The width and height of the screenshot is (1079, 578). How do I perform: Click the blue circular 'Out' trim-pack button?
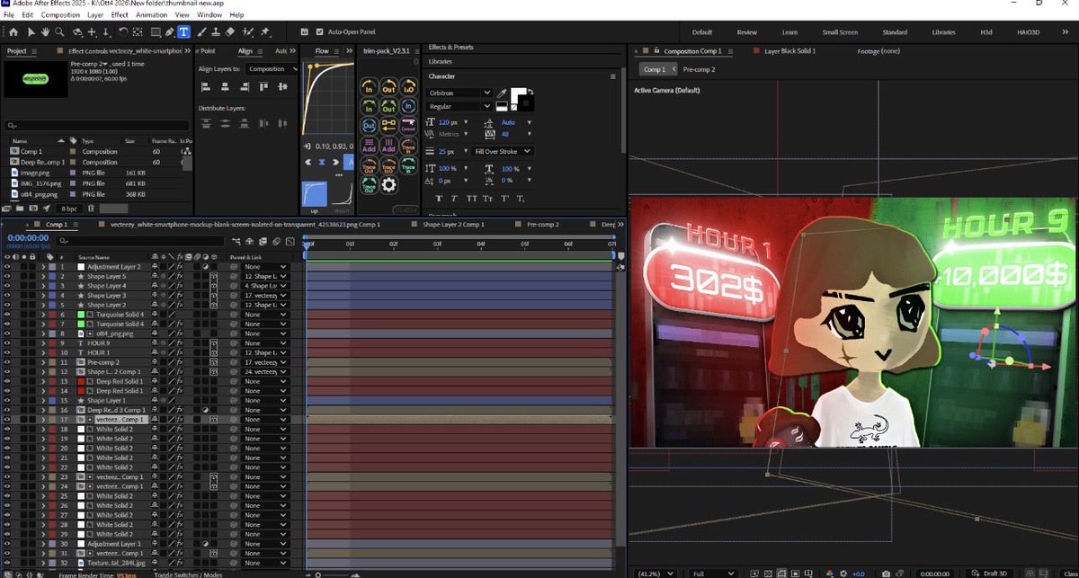[x=369, y=128]
